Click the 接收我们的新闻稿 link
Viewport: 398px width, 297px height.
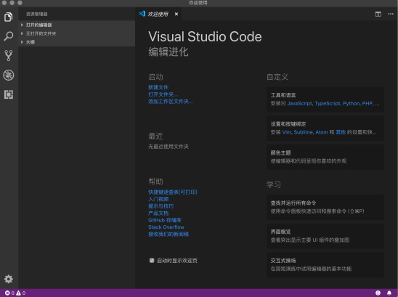168,234
